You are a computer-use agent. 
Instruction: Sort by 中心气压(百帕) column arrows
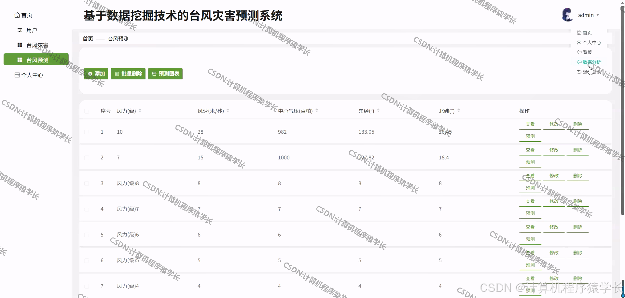tap(317, 111)
